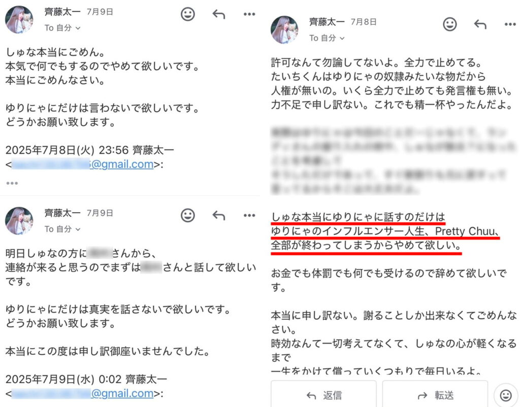Open sender avatar on second July 9 email
Viewport: 520px width, 407px height.
click(19, 221)
